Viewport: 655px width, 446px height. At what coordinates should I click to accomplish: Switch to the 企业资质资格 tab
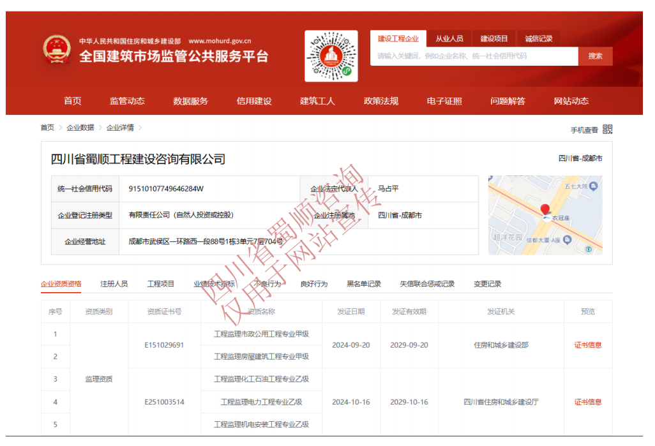[61, 284]
